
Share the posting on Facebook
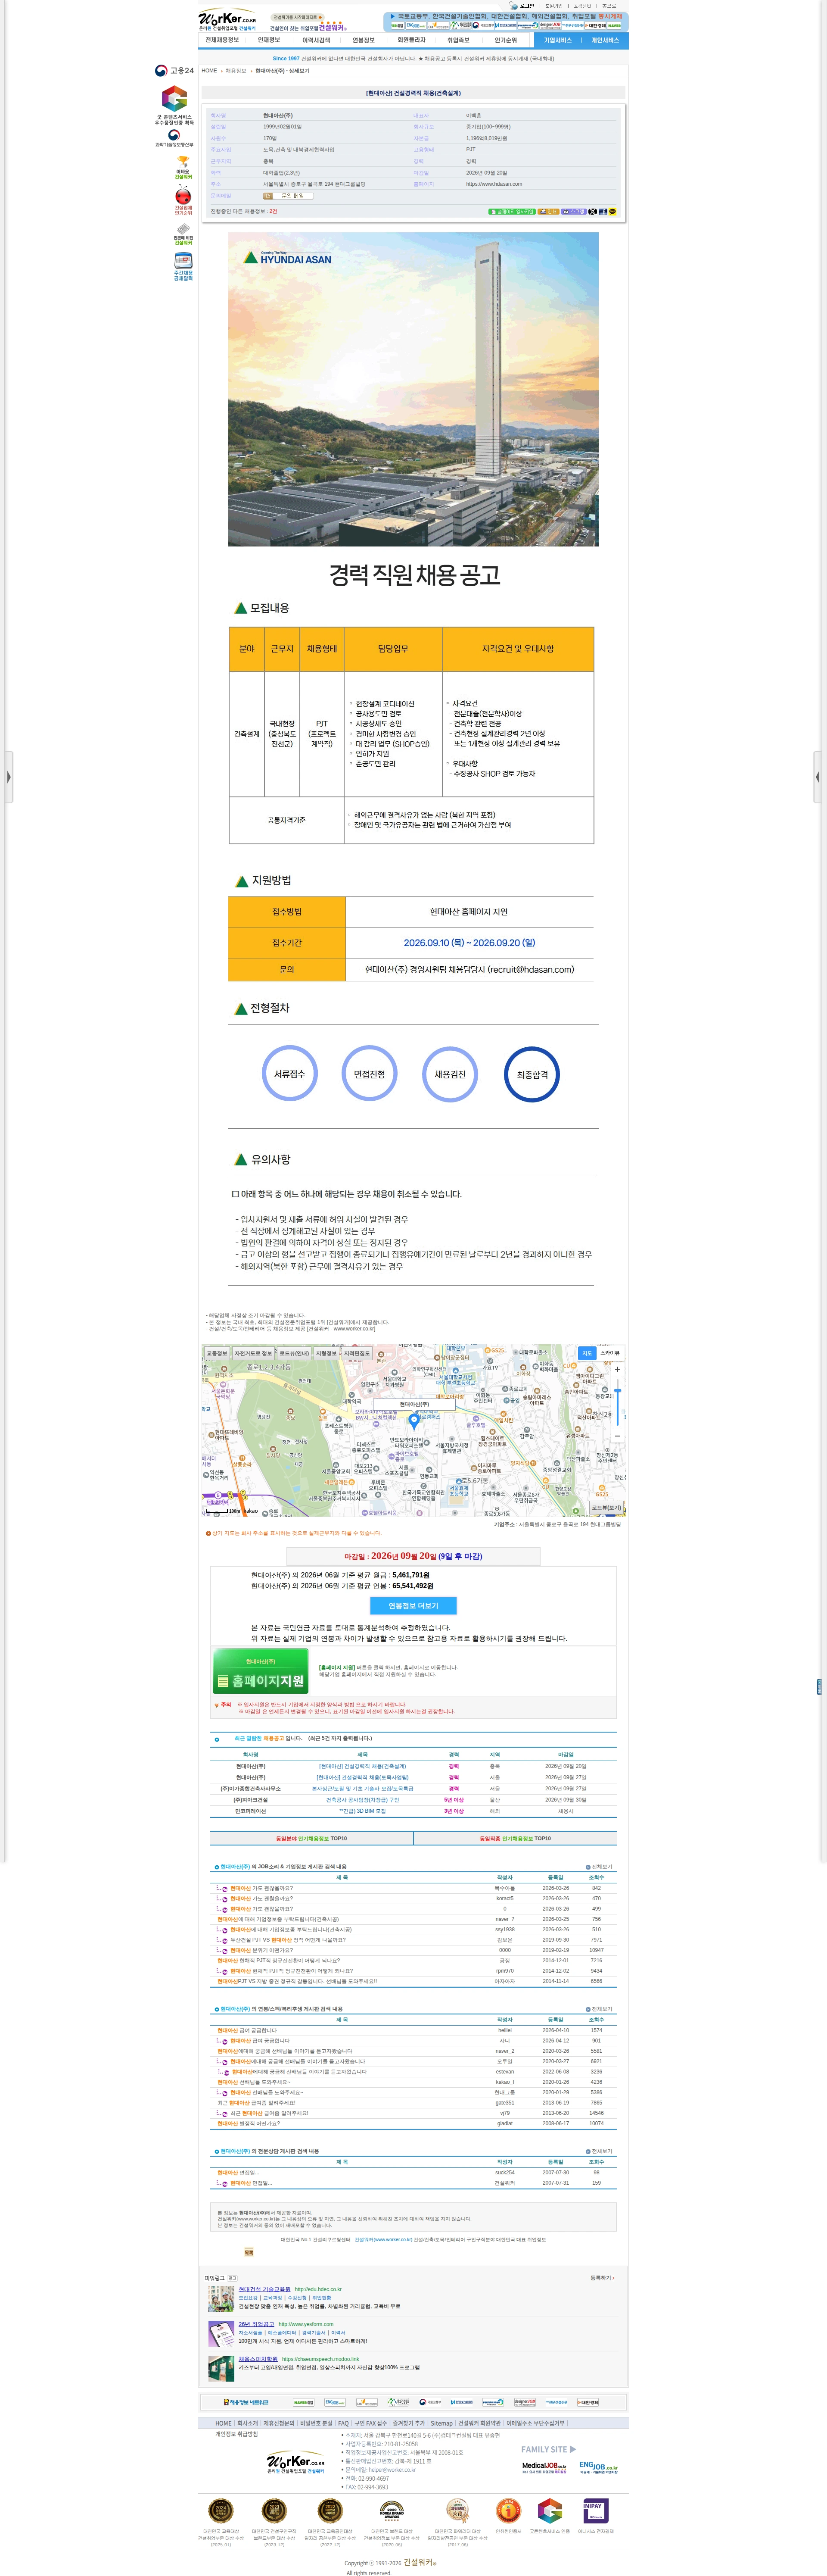(602, 212)
